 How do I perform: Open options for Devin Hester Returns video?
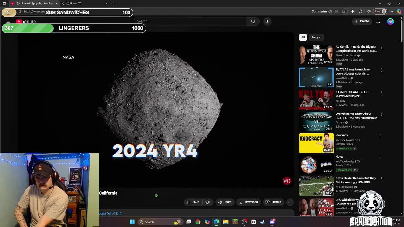(382, 179)
